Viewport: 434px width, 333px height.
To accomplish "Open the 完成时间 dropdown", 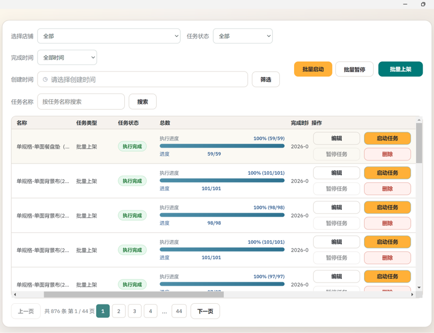I will [67, 57].
